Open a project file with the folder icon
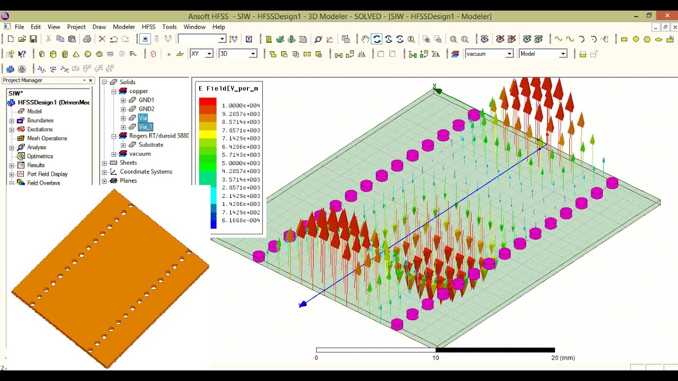This screenshot has width=678, height=381. tap(22, 39)
